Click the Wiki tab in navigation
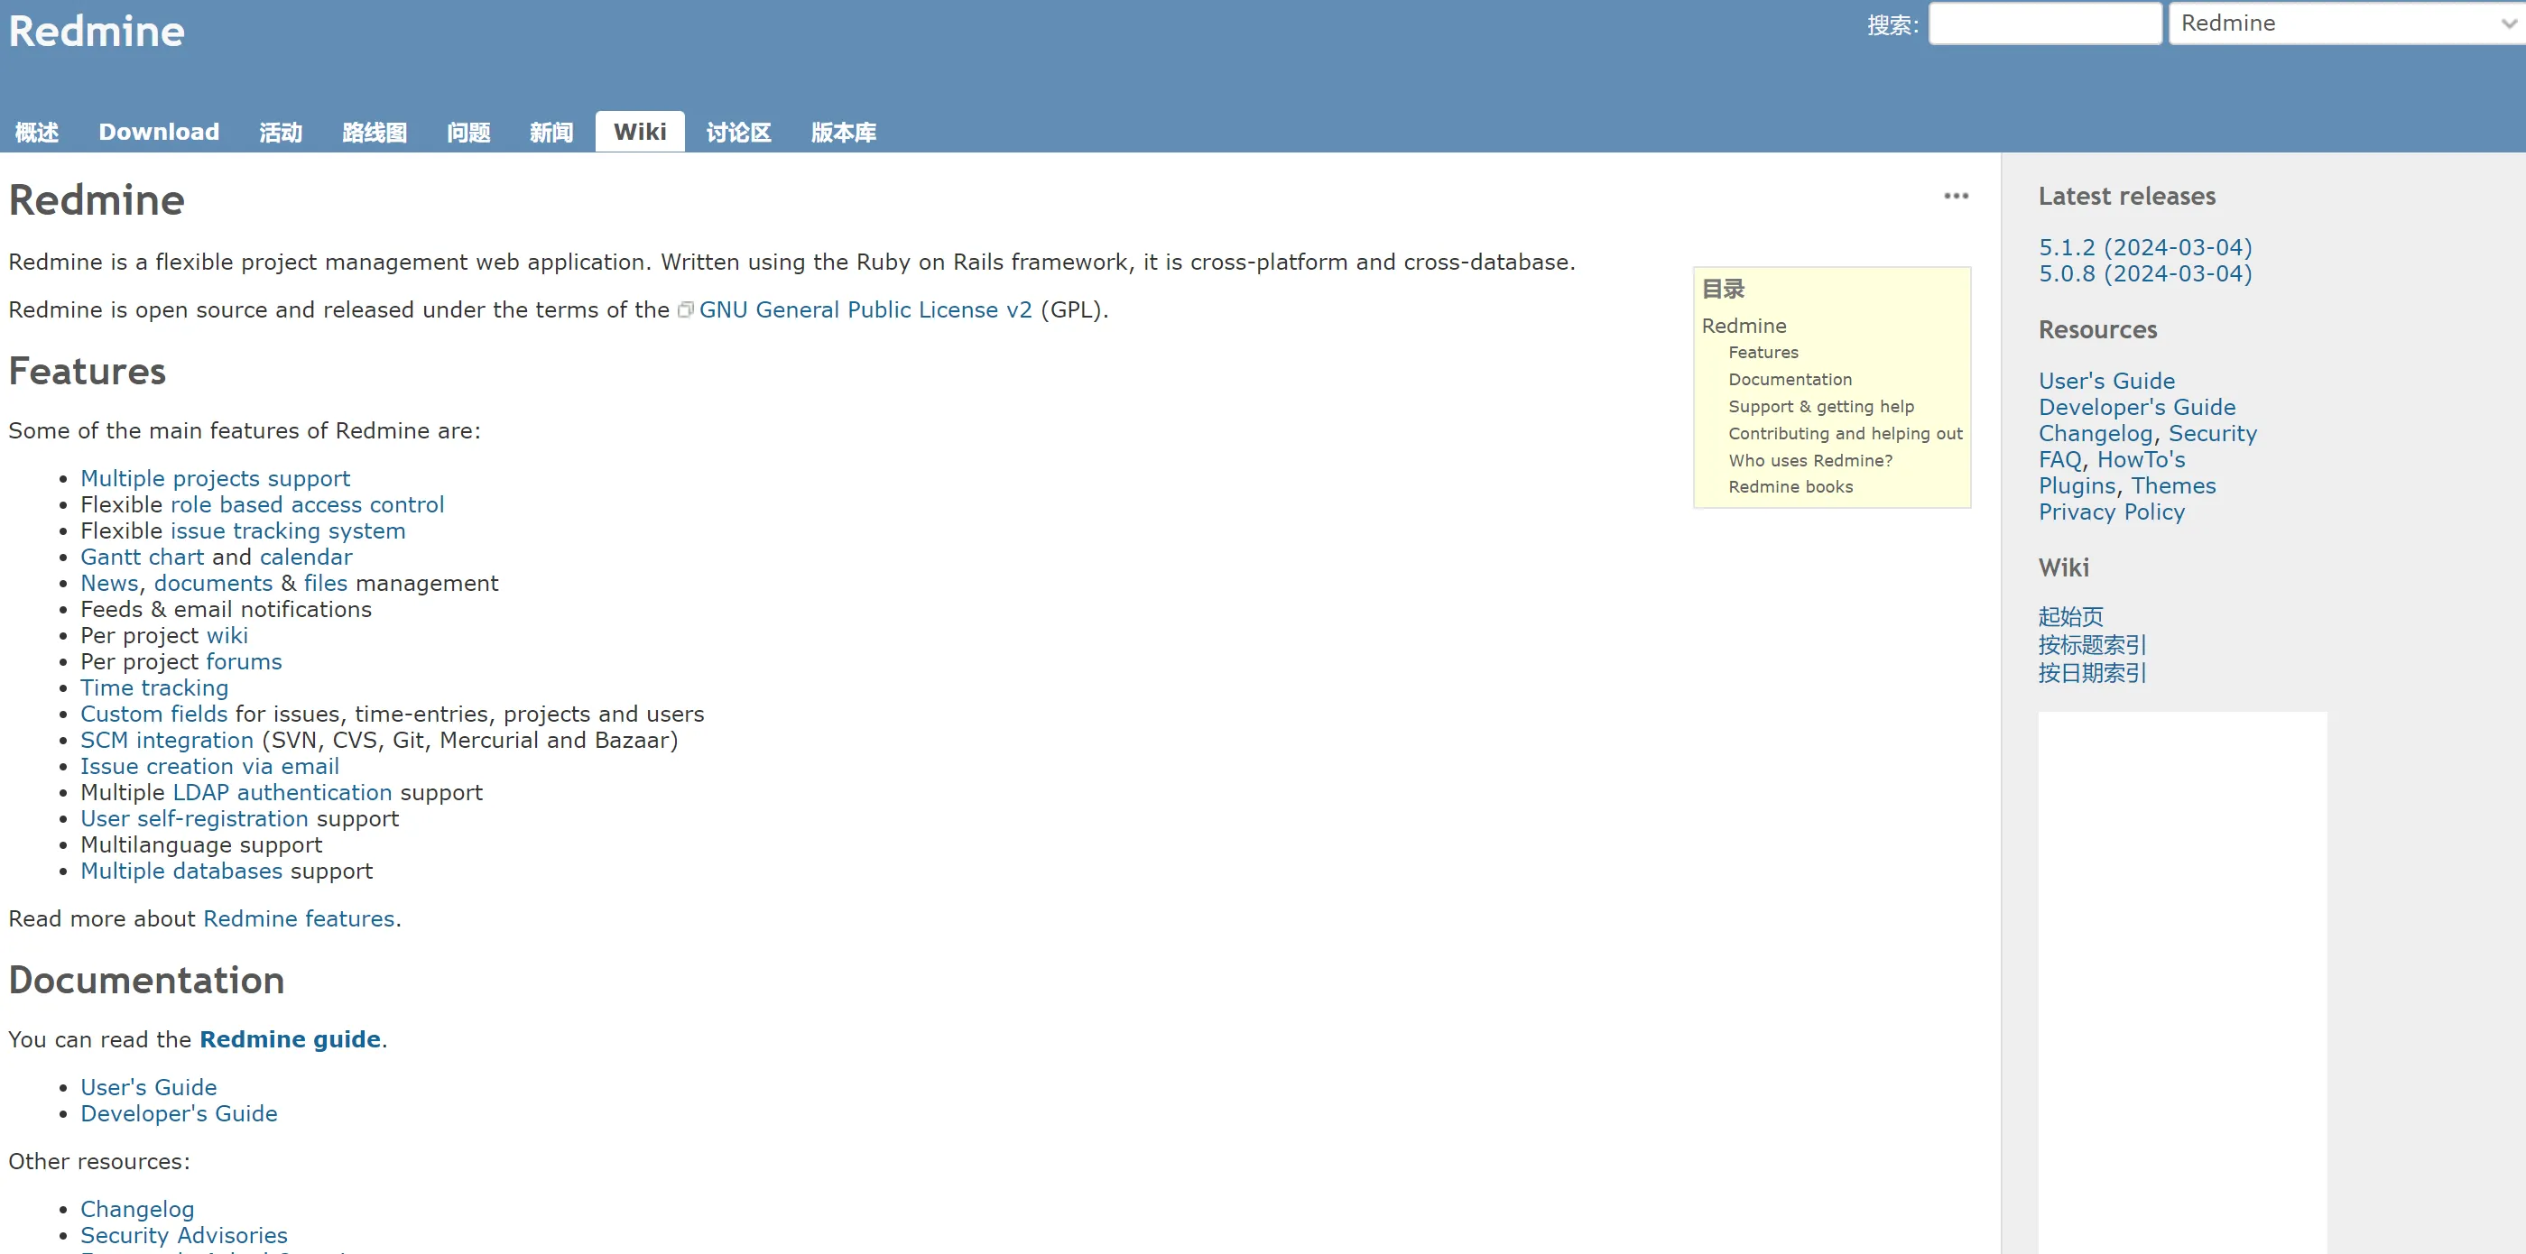 click(x=640, y=132)
